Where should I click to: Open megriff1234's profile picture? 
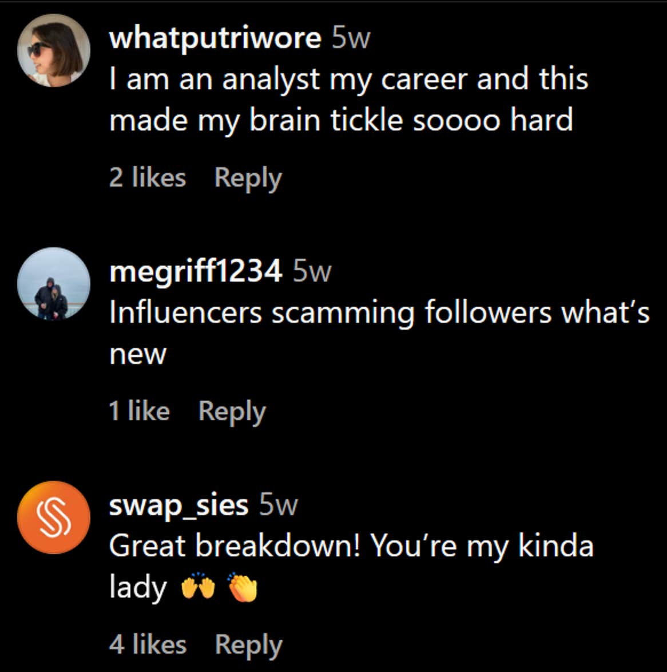(x=54, y=283)
